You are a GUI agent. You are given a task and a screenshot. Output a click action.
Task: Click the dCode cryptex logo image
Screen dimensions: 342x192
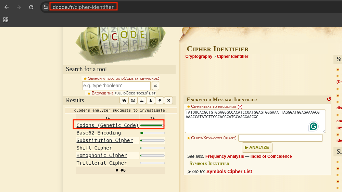121,45
